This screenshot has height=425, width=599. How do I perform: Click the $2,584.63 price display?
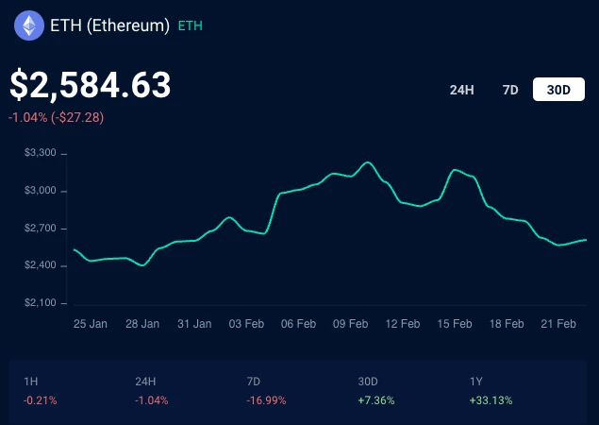pos(91,85)
